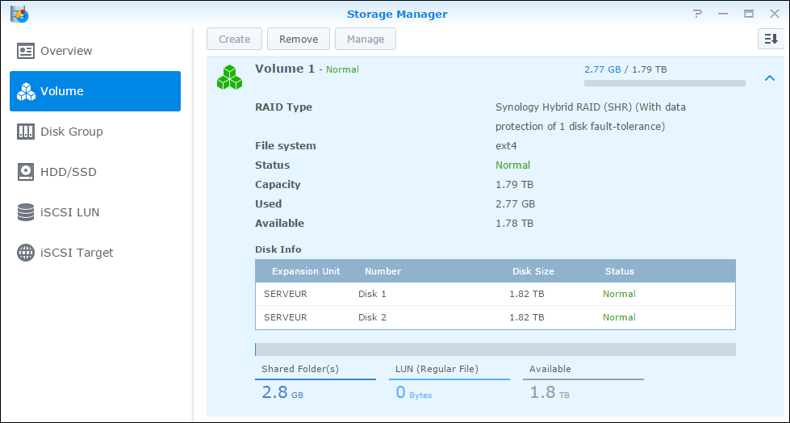The image size is (790, 423).
Task: Click the Disk Group sidebar icon
Action: (x=26, y=132)
